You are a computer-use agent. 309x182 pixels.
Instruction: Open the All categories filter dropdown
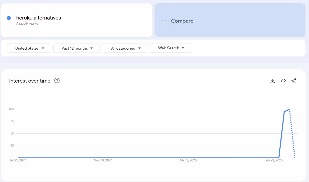[125, 48]
